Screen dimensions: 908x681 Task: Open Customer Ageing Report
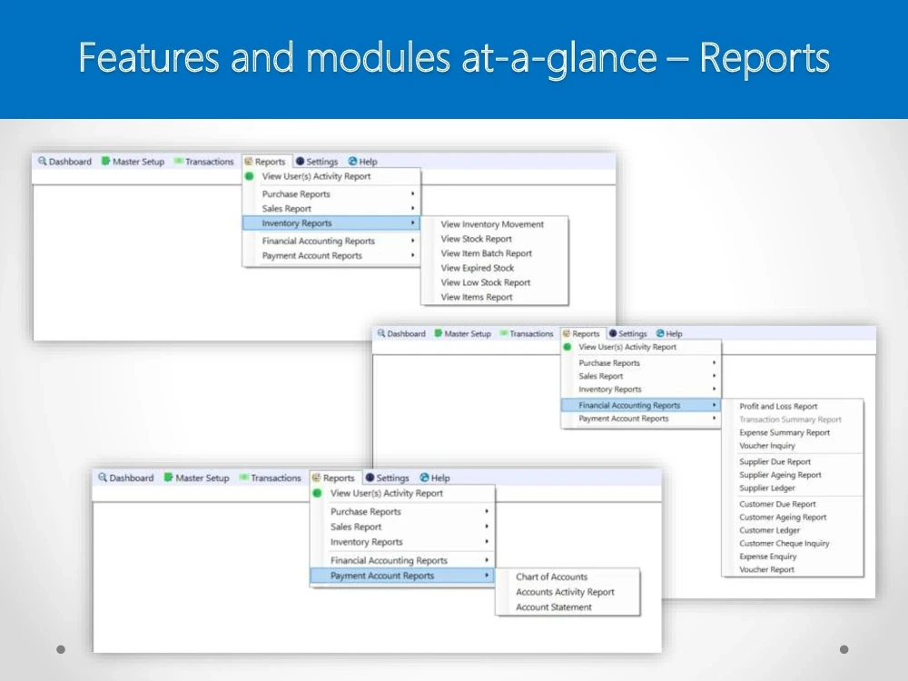(x=783, y=518)
